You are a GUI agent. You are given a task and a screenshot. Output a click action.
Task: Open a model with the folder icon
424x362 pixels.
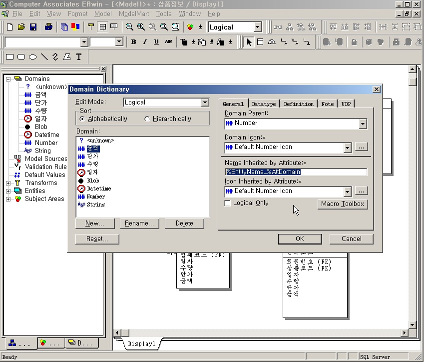(21, 27)
